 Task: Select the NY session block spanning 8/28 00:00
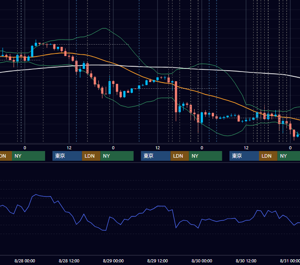(x=28, y=156)
